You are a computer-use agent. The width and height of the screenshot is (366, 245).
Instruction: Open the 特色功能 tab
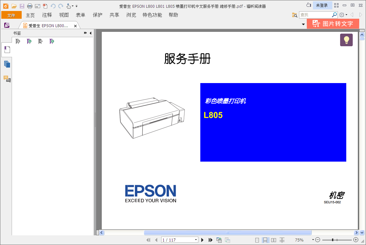[x=152, y=15]
